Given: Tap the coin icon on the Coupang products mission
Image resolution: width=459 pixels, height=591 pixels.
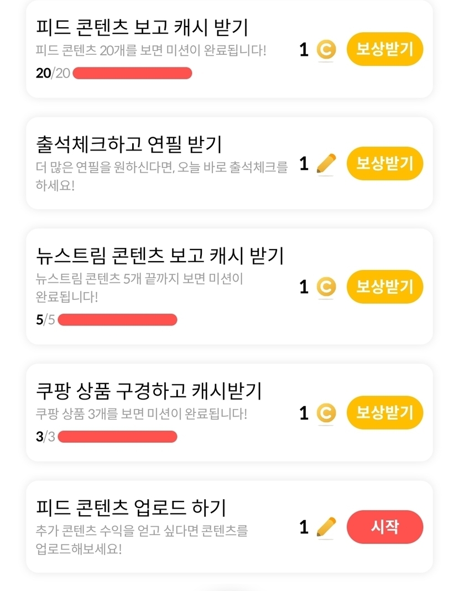Looking at the screenshot, I should coord(326,413).
